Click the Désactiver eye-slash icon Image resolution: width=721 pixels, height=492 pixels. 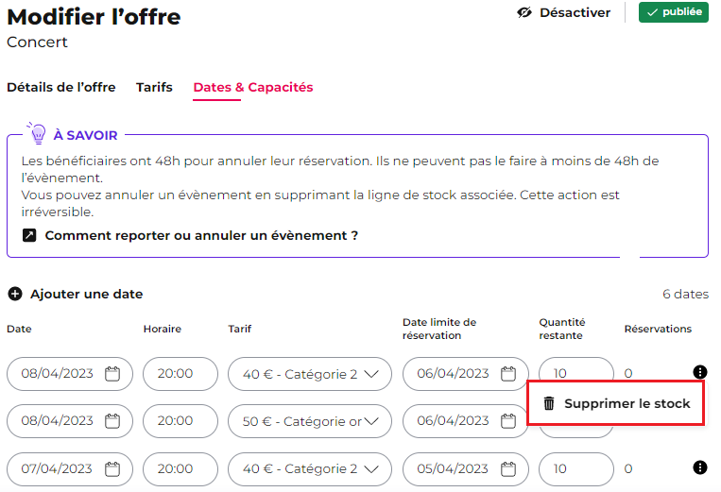tap(524, 12)
